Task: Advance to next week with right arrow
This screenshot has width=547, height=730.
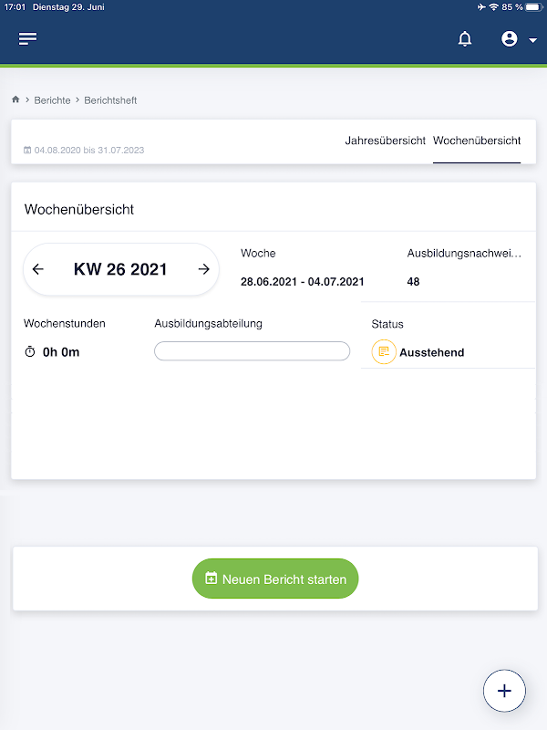Action: point(204,269)
